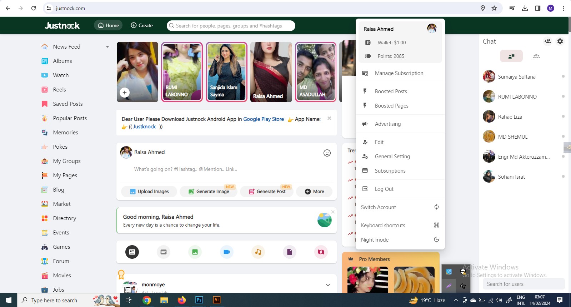The image size is (571, 307).
Task: Open General Setting menu item
Action: pyautogui.click(x=400, y=157)
